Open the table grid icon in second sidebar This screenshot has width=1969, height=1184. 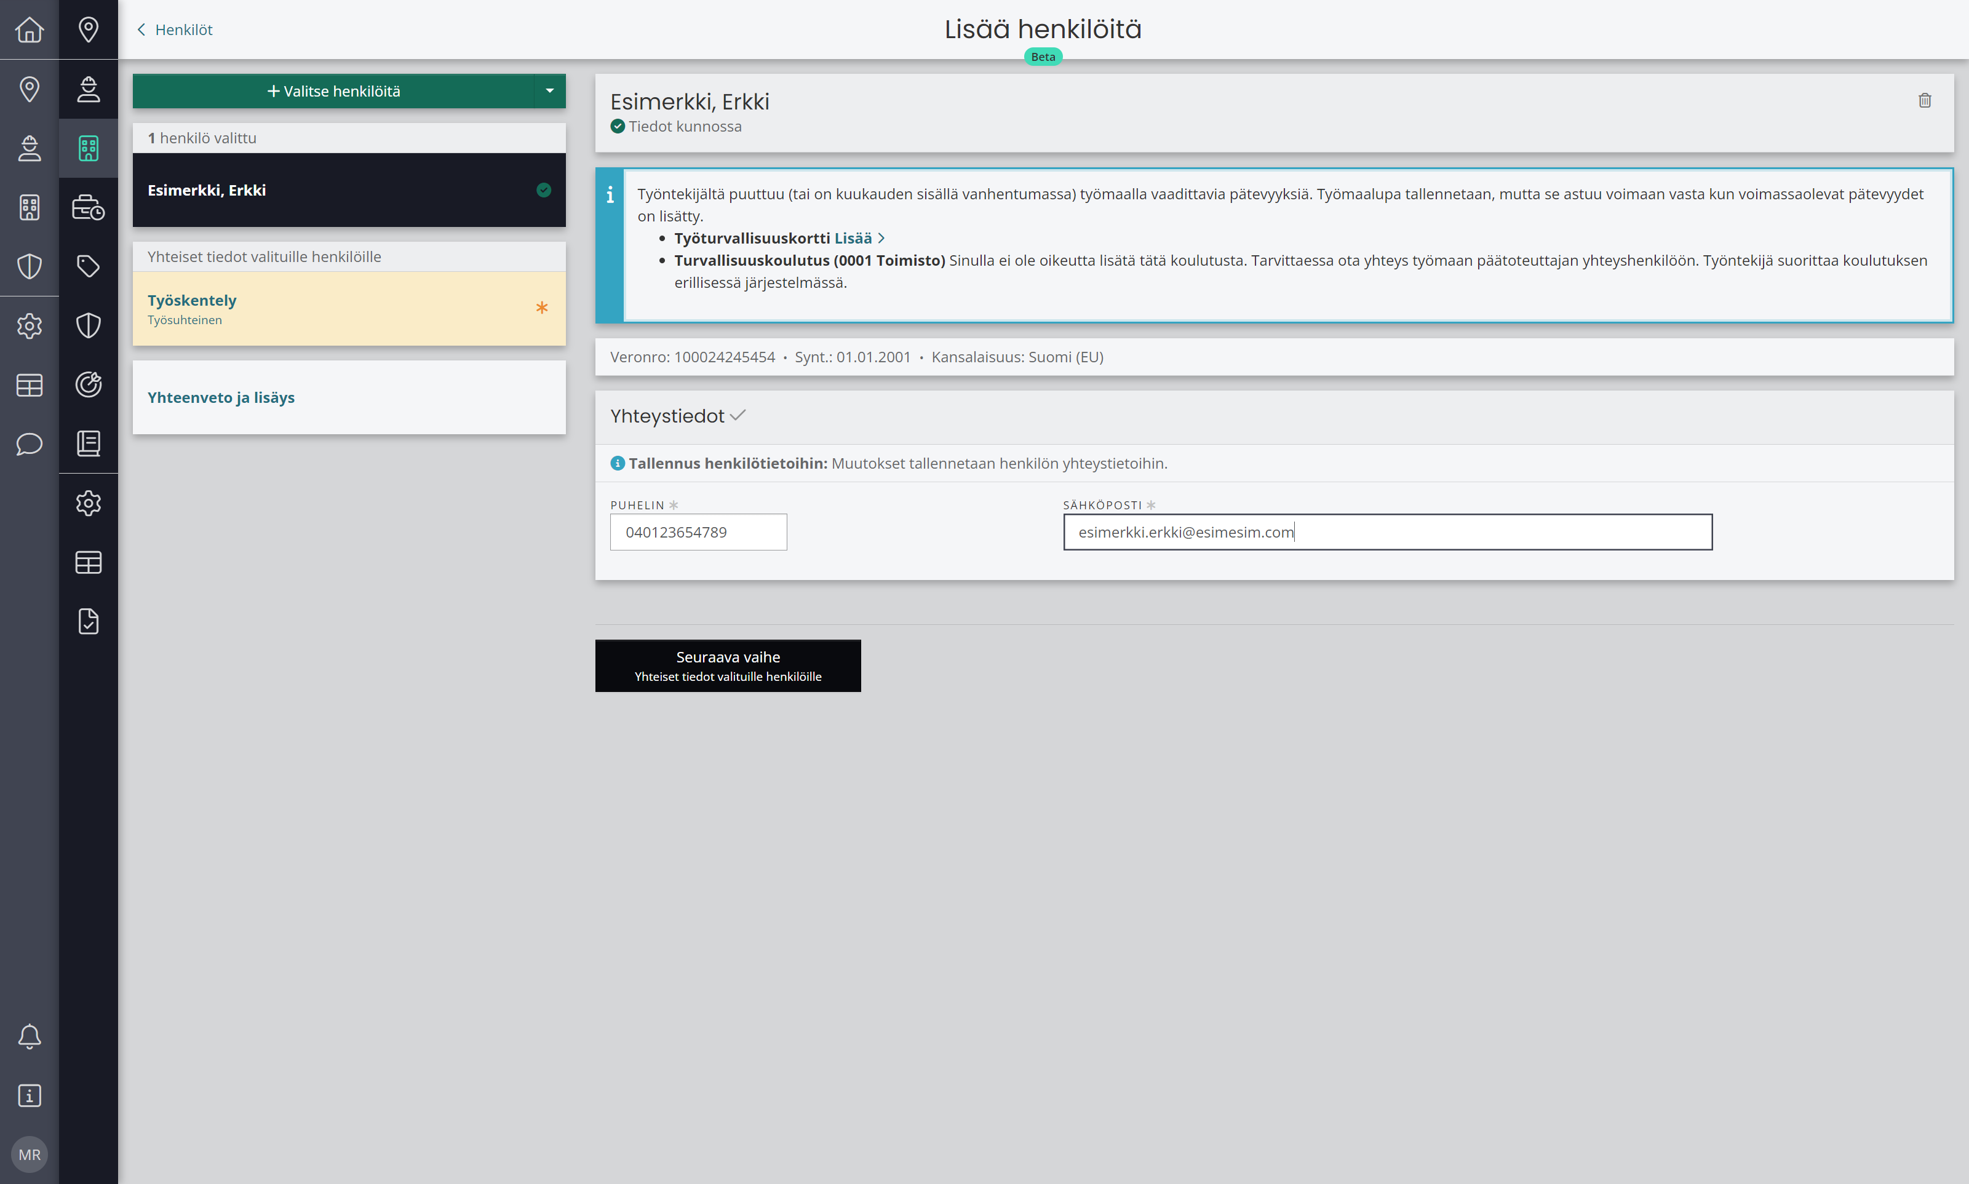click(89, 562)
